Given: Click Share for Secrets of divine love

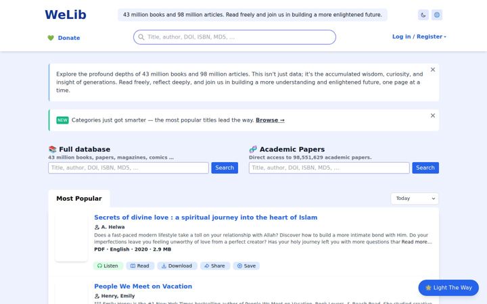Looking at the screenshot, I should click(215, 266).
